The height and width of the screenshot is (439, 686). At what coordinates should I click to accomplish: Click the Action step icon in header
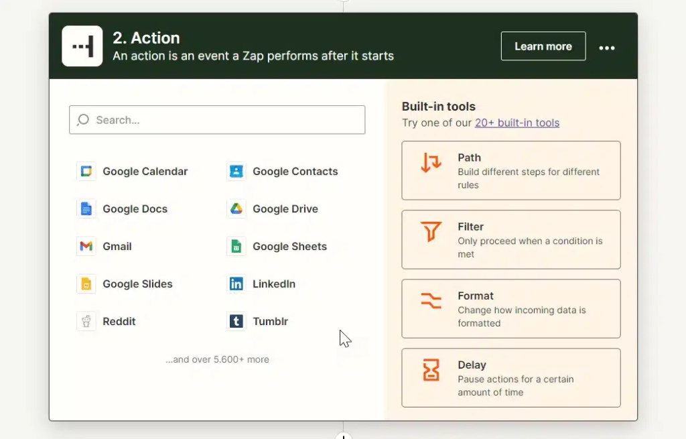[x=82, y=46]
